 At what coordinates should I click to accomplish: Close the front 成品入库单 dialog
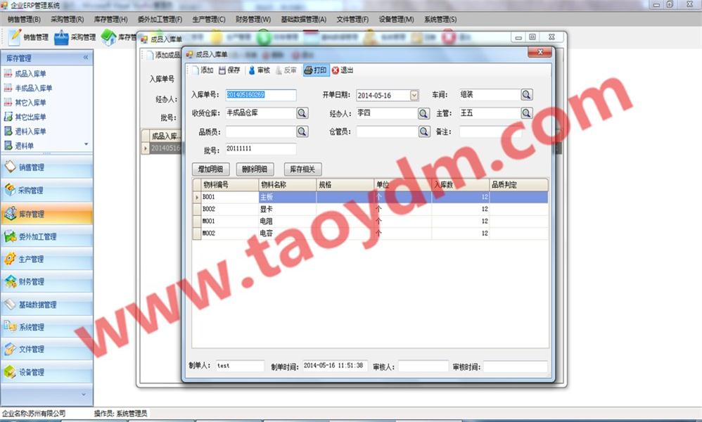[540, 52]
